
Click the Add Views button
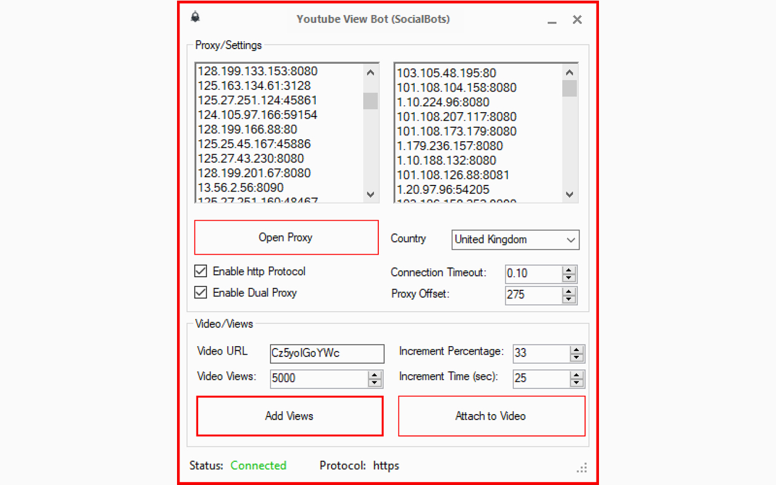(x=290, y=416)
